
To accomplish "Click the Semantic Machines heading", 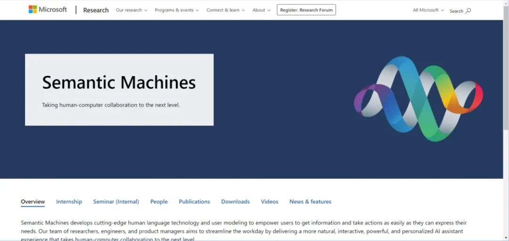I will [119, 83].
